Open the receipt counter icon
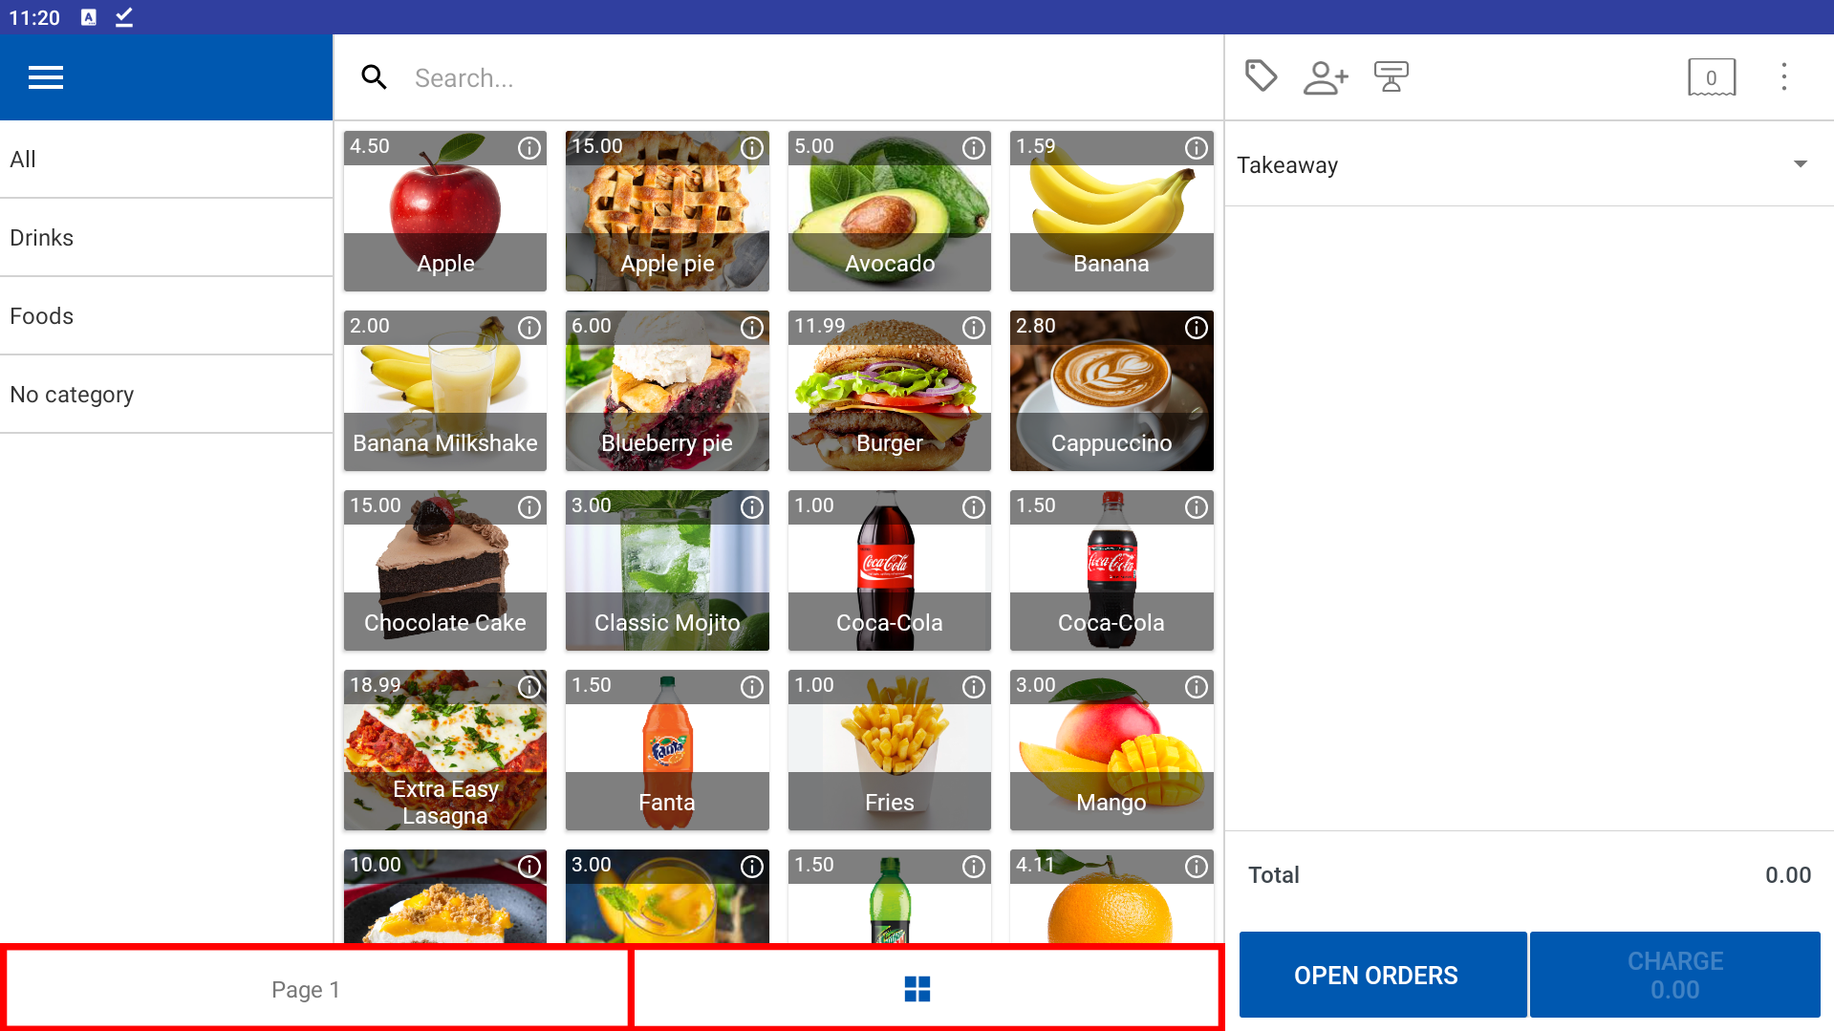This screenshot has height=1031, width=1834. coord(1711,77)
